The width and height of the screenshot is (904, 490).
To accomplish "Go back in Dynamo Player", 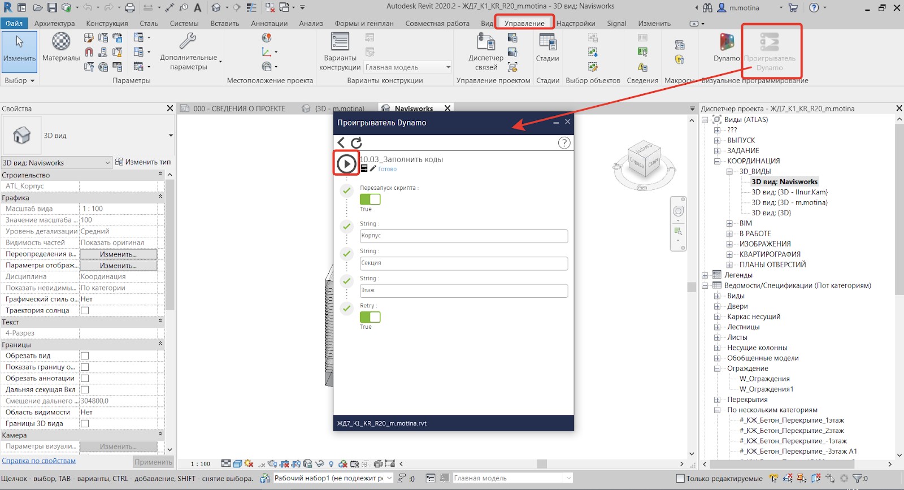I will [341, 142].
